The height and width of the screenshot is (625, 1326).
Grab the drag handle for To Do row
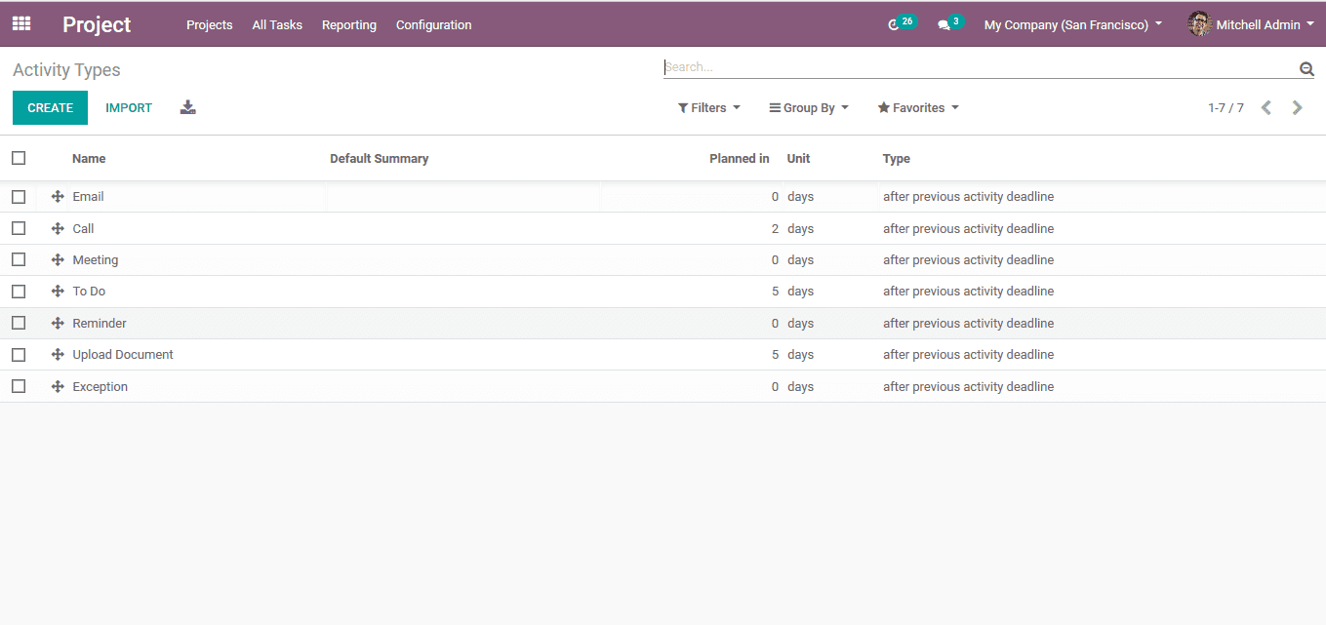coord(58,292)
